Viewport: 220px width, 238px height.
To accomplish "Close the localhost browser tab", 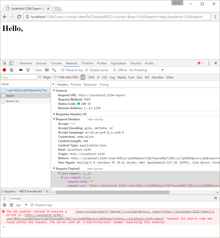I will point(48,9).
